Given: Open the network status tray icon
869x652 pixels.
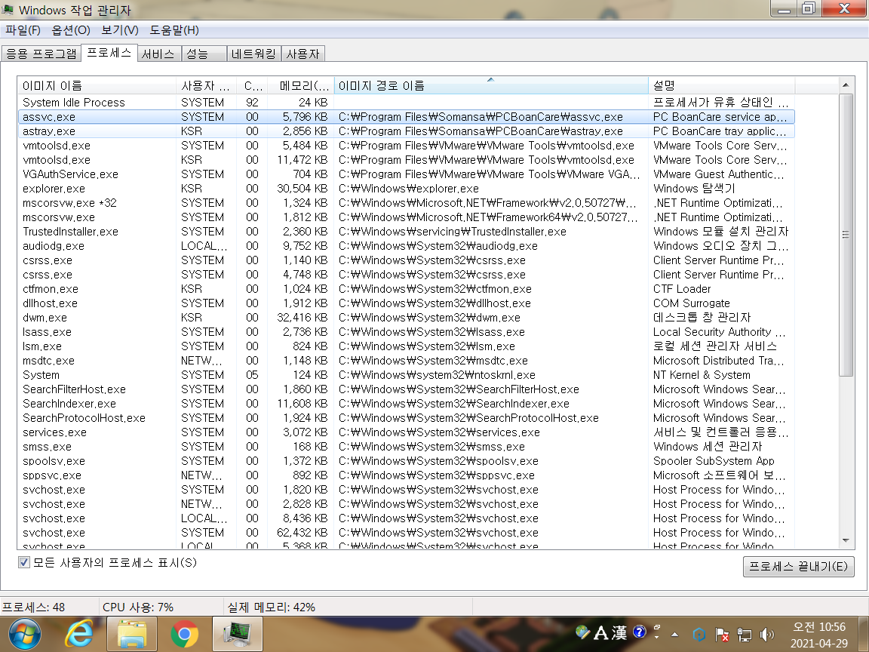Looking at the screenshot, I should 745,634.
